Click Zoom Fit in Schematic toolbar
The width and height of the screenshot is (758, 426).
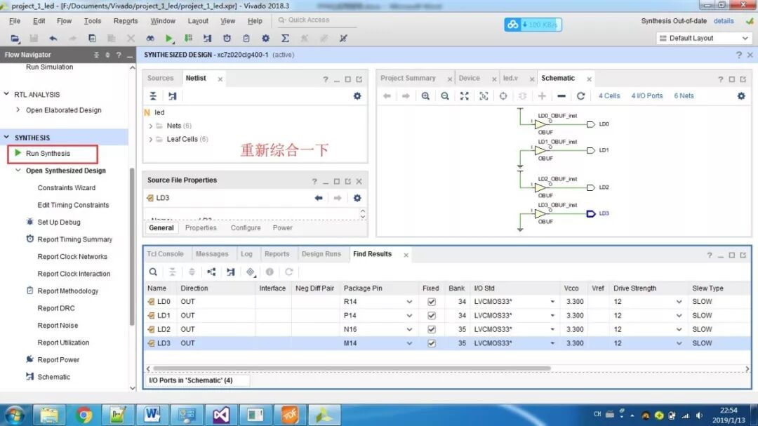[464, 95]
